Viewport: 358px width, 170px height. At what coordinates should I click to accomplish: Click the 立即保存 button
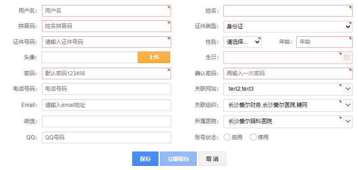coord(178,159)
